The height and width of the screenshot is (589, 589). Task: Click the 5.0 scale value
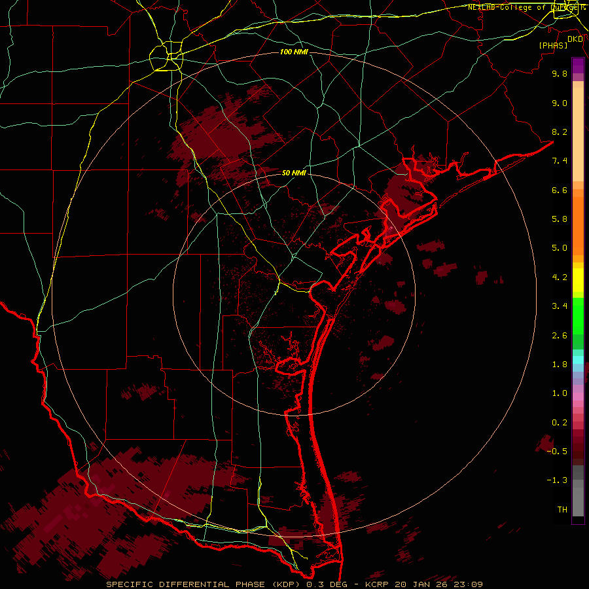(560, 248)
